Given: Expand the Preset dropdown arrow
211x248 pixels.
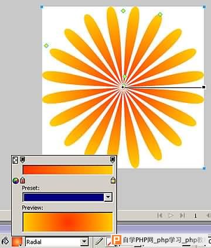Looking at the screenshot, I should (108, 197).
